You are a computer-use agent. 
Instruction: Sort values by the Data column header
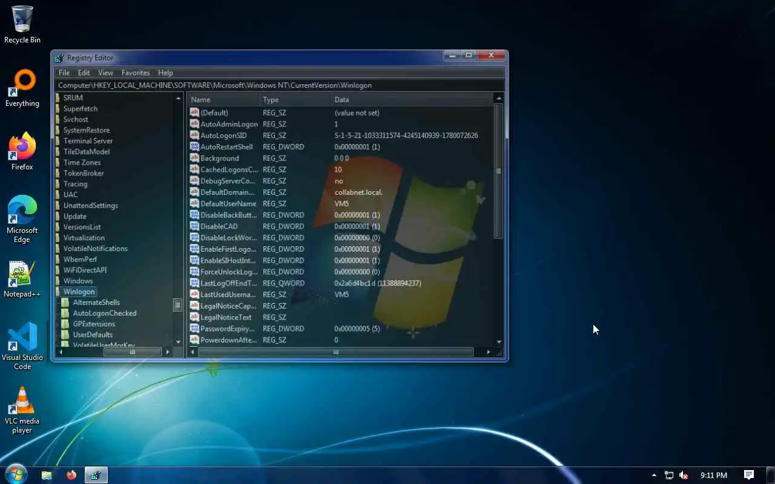point(412,99)
